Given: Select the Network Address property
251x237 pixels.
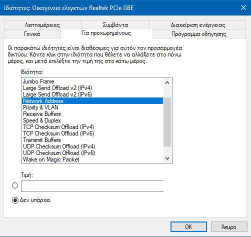Looking at the screenshot, I should point(92,101).
